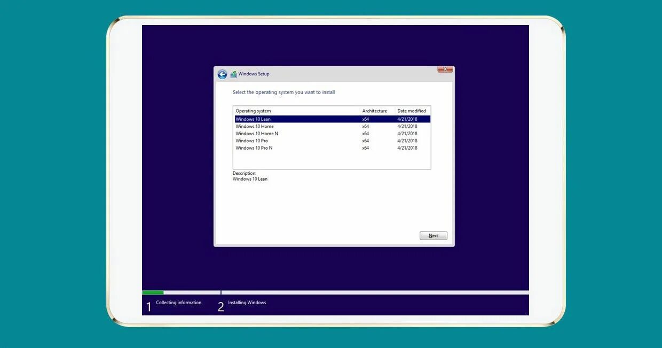
Task: Click the x64 architecture value for Windows 10 Pro
Action: coord(365,141)
